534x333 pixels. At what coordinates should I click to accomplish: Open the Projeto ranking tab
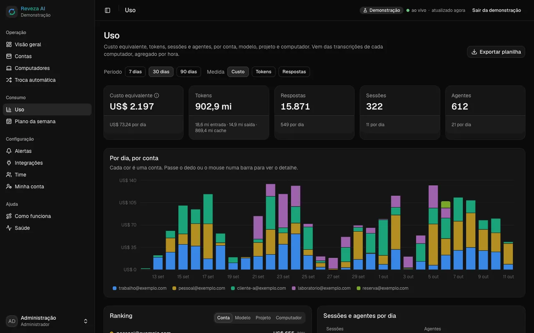click(263, 318)
